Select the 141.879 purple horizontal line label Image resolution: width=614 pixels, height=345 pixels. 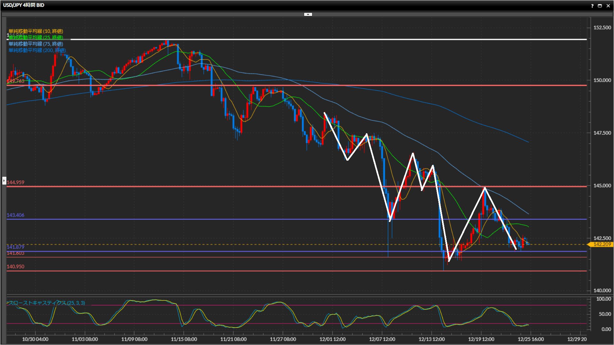(x=15, y=247)
